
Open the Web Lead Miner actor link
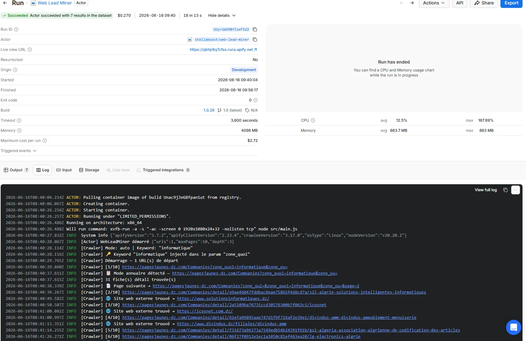[x=55, y=3]
